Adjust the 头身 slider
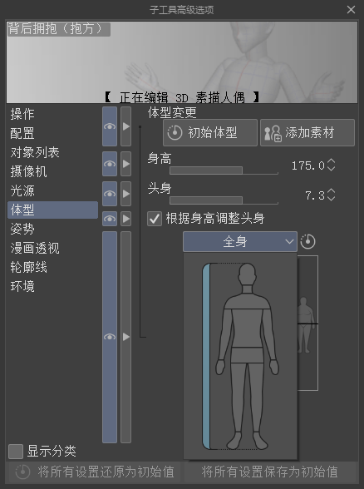This screenshot has width=364, height=489. (x=224, y=200)
